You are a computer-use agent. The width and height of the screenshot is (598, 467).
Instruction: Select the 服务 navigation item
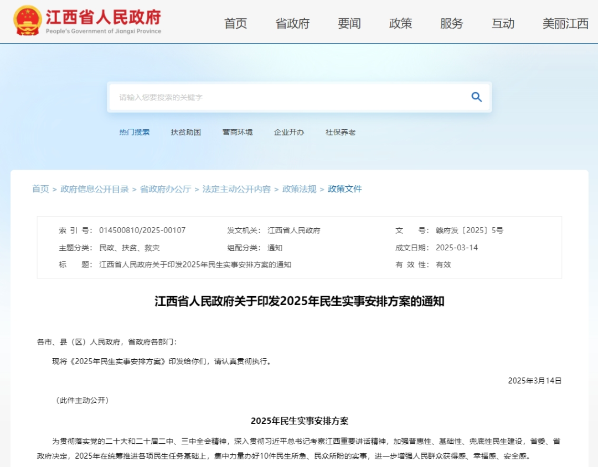click(452, 24)
